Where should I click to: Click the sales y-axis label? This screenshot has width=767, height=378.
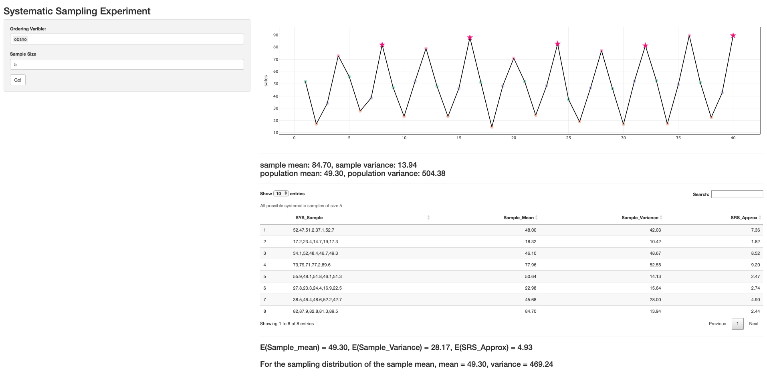266,81
